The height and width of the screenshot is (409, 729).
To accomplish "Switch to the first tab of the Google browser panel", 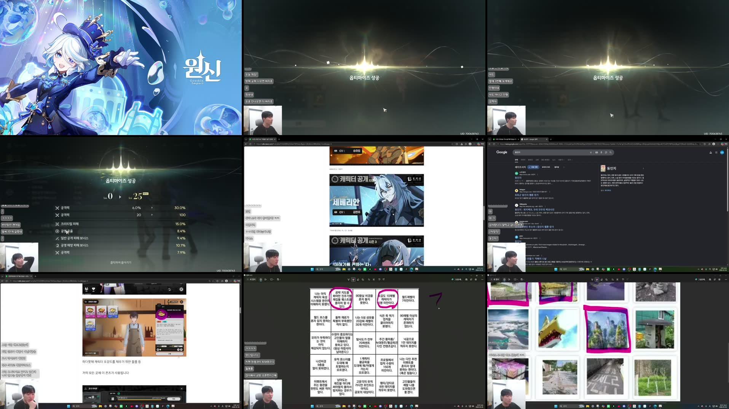I will [x=506, y=139].
